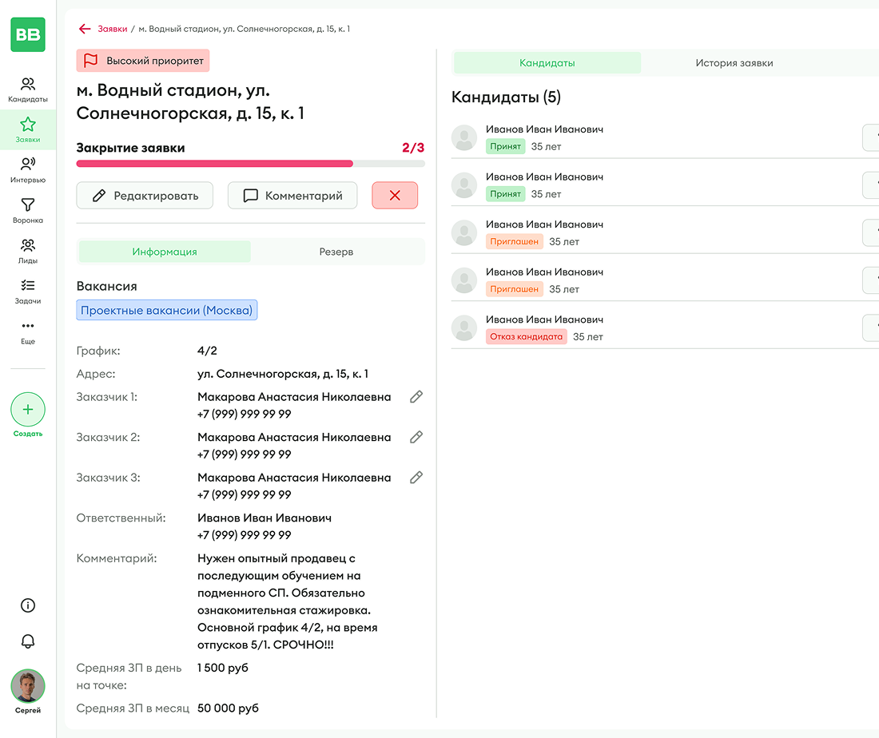Open Сергей's profile avatar
This screenshot has height=738, width=879.
tap(28, 686)
